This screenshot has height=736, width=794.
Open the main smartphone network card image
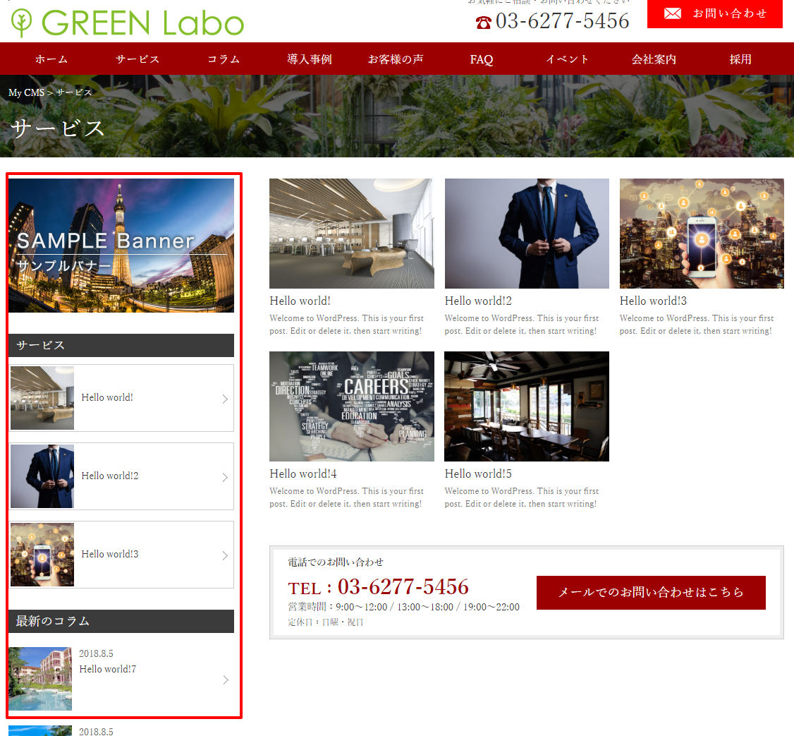(x=702, y=233)
